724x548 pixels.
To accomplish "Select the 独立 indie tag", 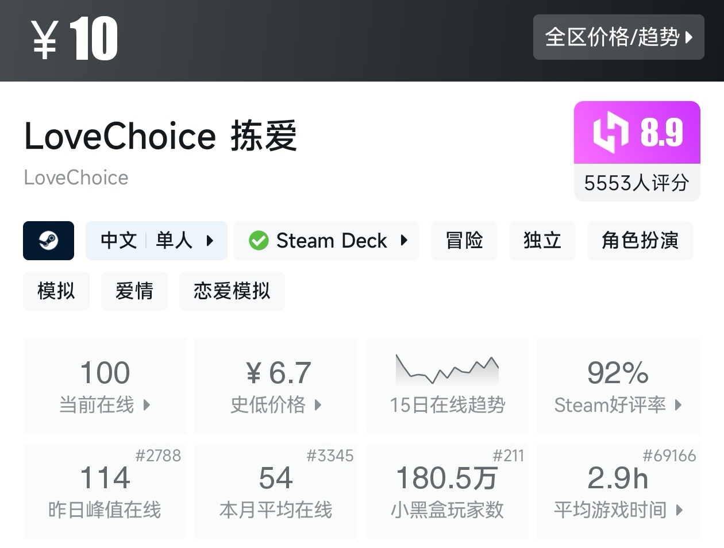I will (542, 241).
